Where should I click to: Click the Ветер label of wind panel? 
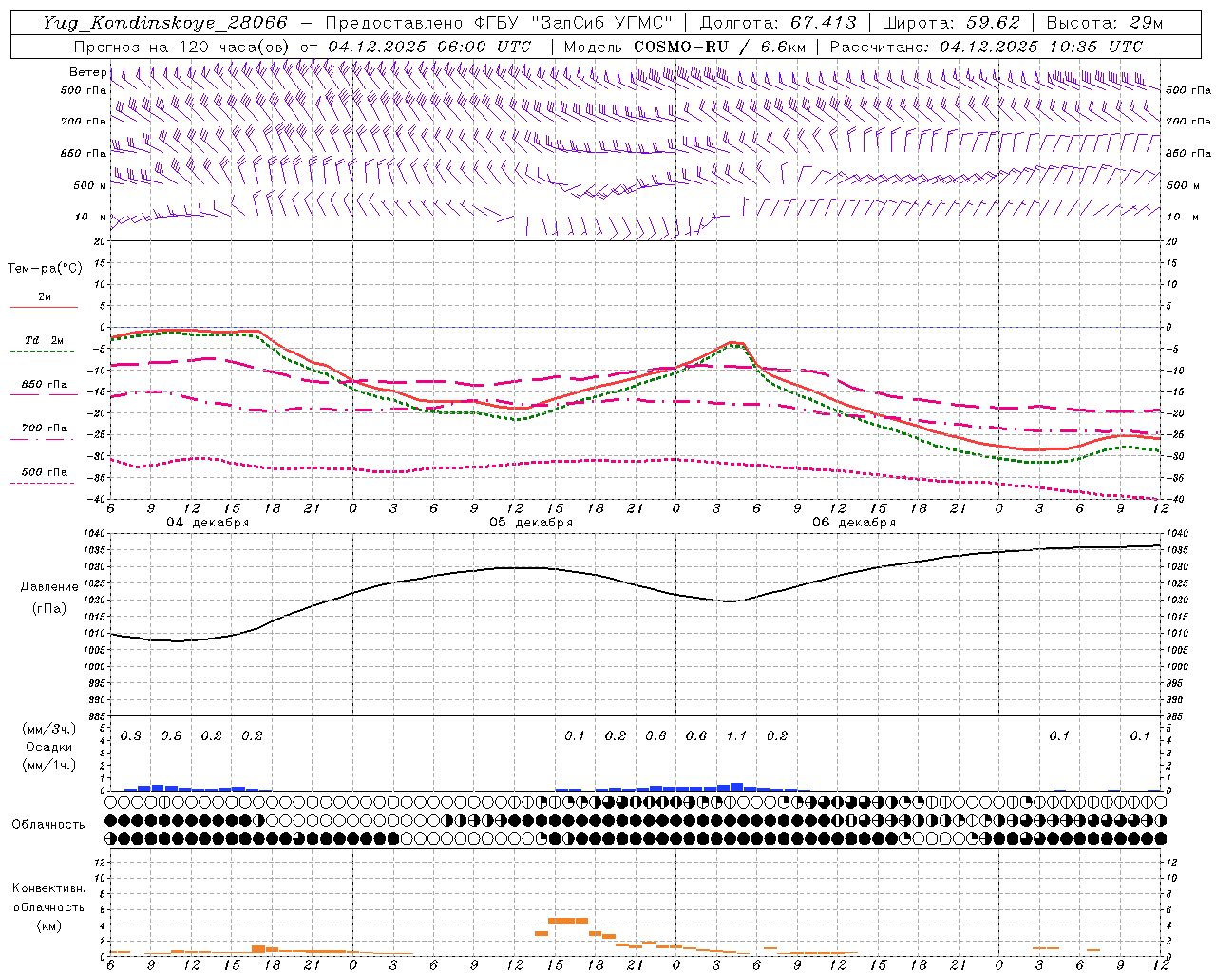(x=87, y=72)
